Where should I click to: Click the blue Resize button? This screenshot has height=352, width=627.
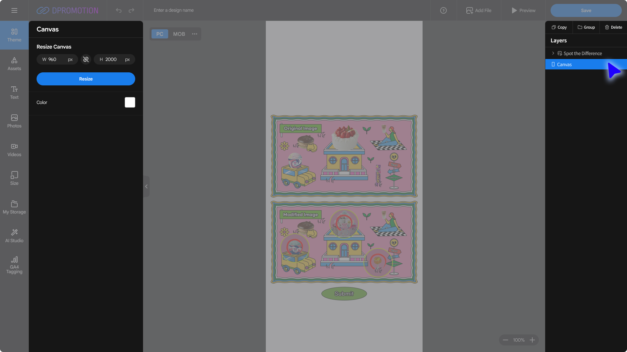86,79
